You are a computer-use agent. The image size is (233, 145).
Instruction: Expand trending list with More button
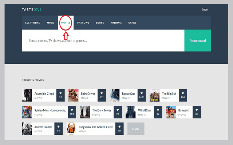[135, 129]
